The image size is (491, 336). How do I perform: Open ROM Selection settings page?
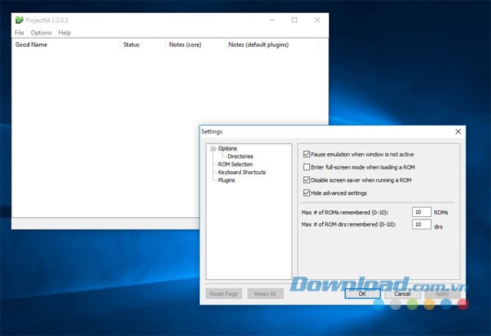point(235,164)
